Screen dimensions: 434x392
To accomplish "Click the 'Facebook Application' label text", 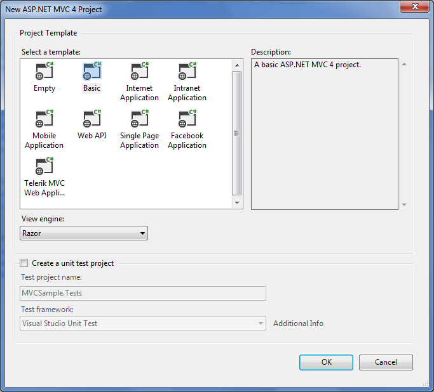I will [187, 140].
